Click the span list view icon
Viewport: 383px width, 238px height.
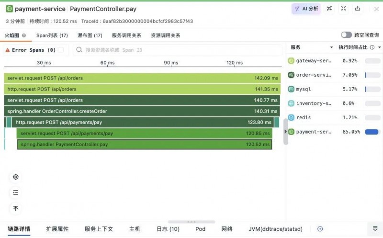16,193
